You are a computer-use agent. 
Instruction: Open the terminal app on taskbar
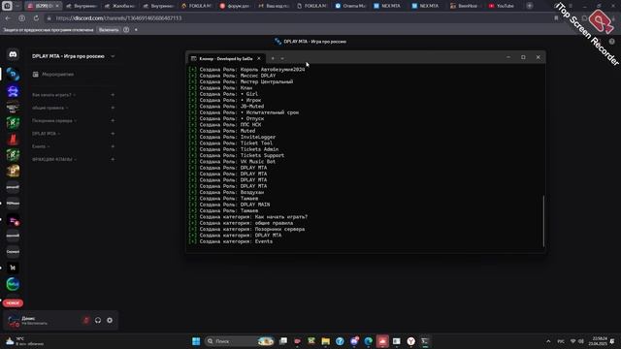click(425, 341)
